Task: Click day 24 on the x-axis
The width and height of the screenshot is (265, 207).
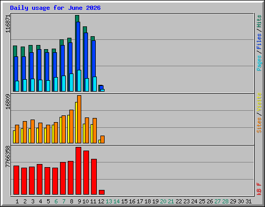Action: 194,201
